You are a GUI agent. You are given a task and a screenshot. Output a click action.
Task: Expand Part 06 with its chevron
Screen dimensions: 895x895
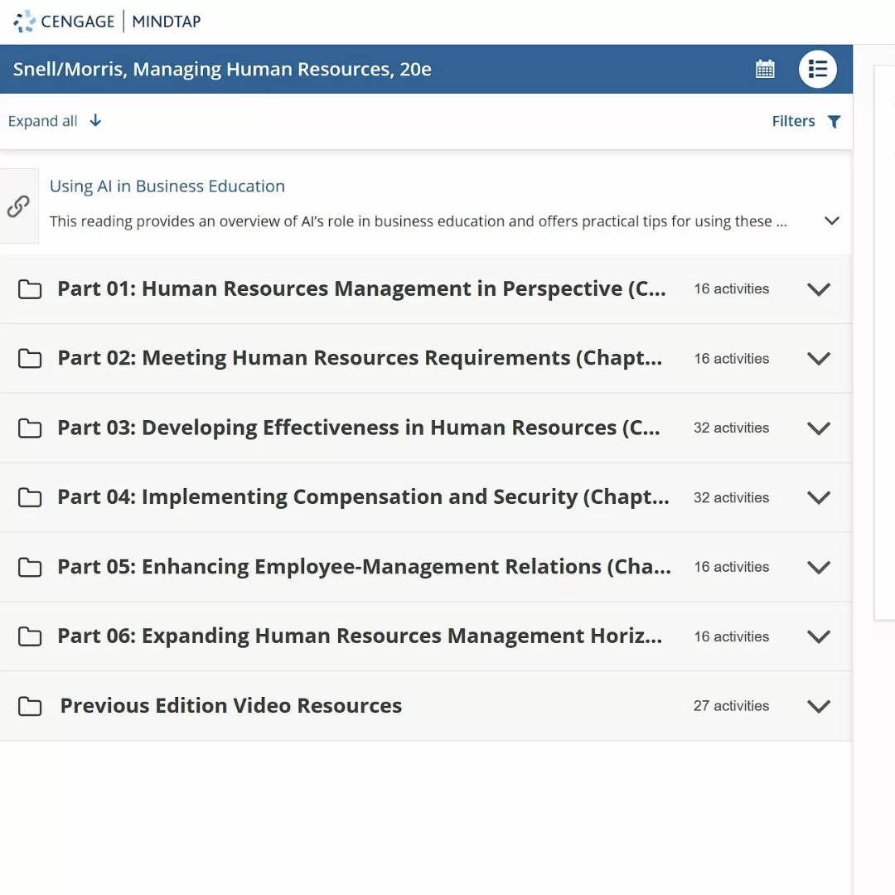(819, 636)
